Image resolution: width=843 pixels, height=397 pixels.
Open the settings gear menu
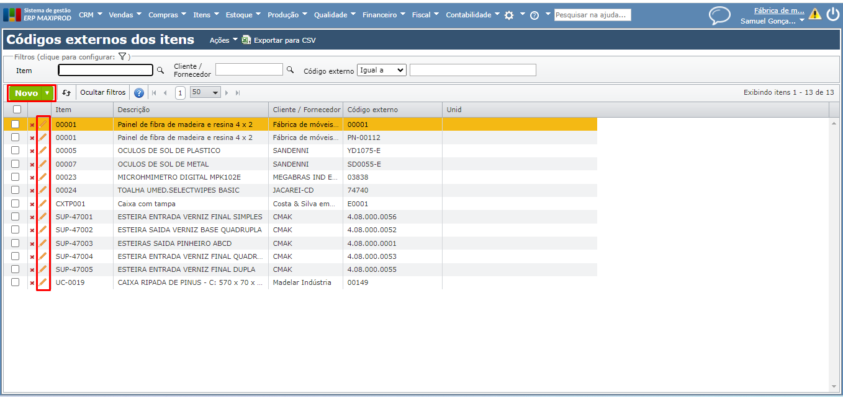509,15
